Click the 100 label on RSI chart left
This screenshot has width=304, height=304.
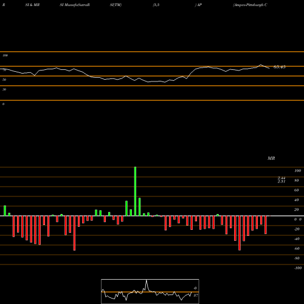(x=5, y=55)
